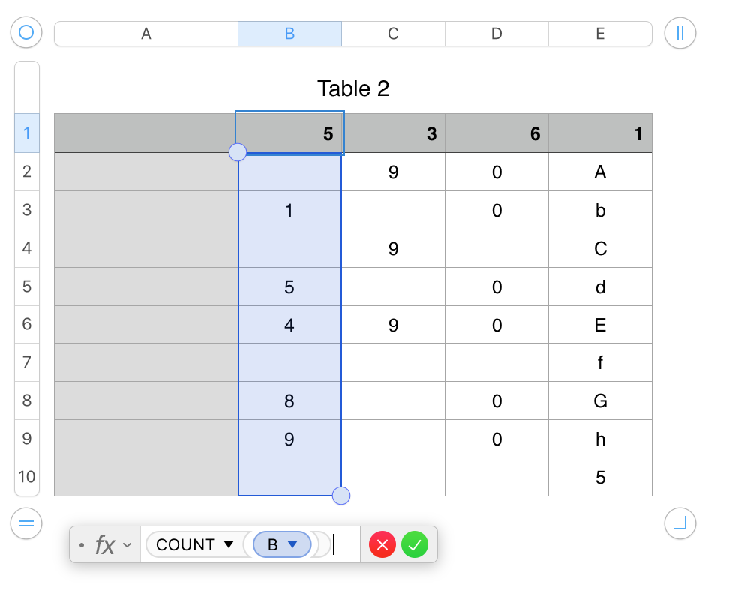This screenshot has width=738, height=594.
Task: Click the top-left selection handle of column B
Action: 238,152
